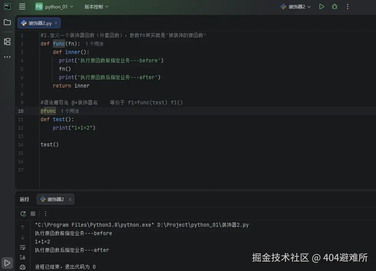Run the 装饰器2 configuration

(322, 6)
